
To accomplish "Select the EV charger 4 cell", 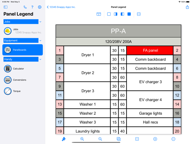I will (150, 100).
